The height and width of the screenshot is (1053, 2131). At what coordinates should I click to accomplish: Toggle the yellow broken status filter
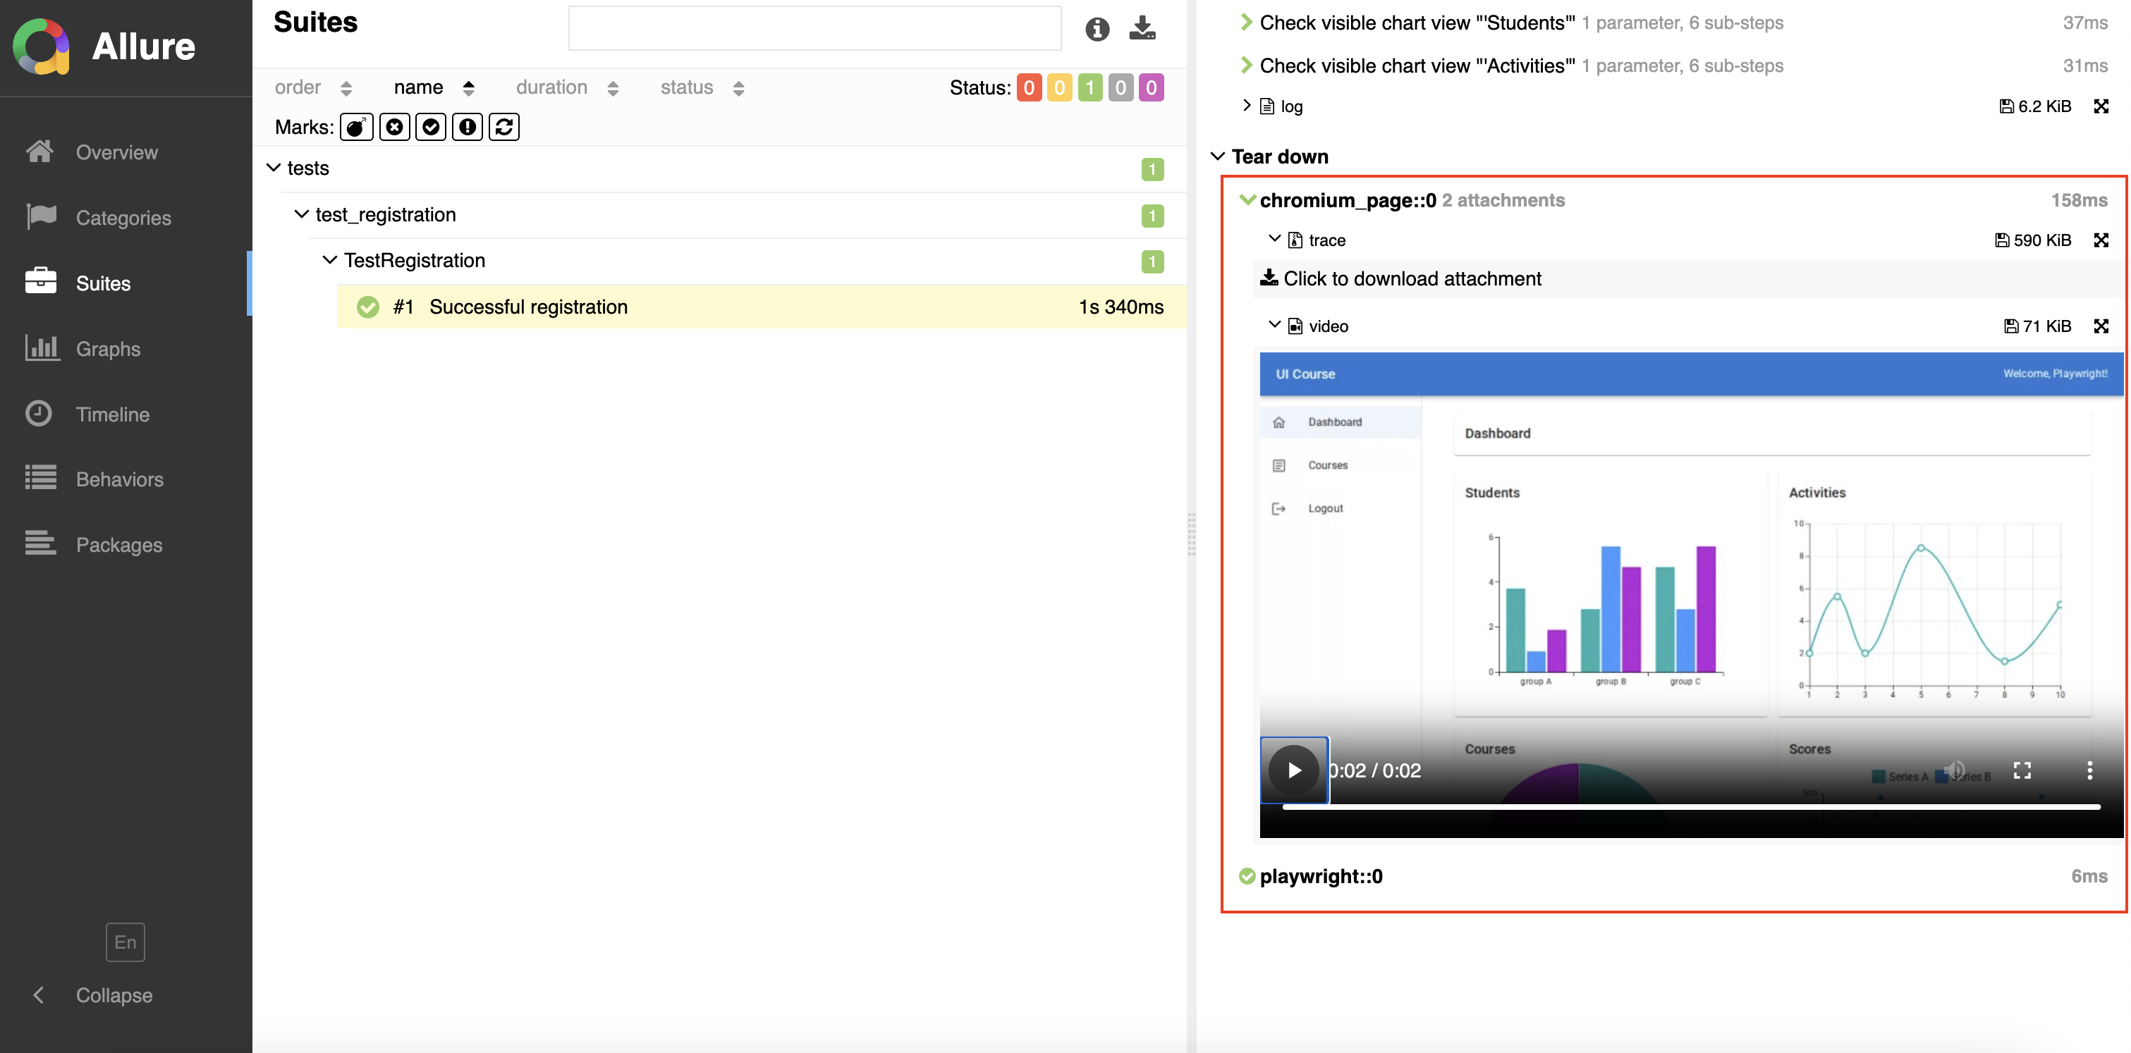coord(1060,87)
